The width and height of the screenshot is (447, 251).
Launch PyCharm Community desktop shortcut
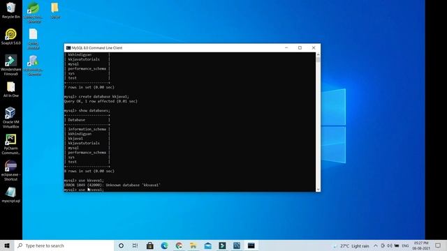(11, 144)
